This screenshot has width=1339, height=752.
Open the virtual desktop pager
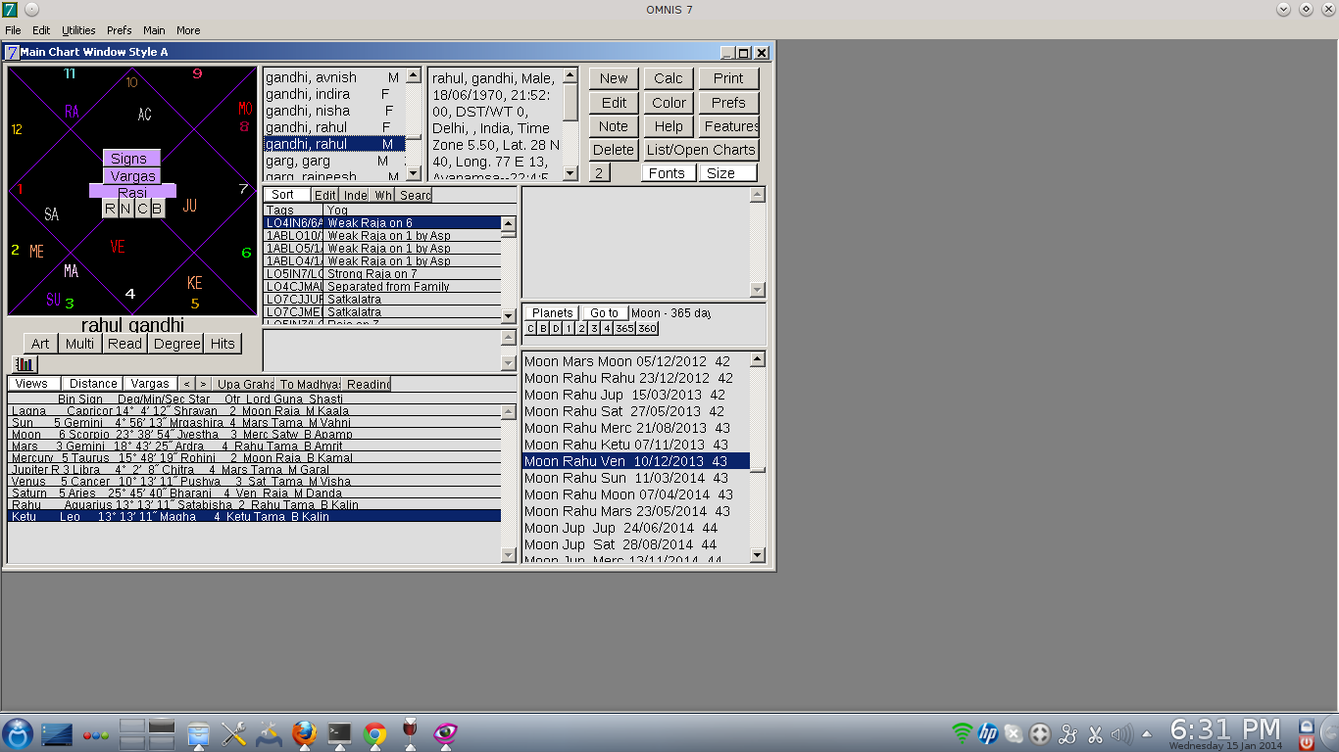147,733
